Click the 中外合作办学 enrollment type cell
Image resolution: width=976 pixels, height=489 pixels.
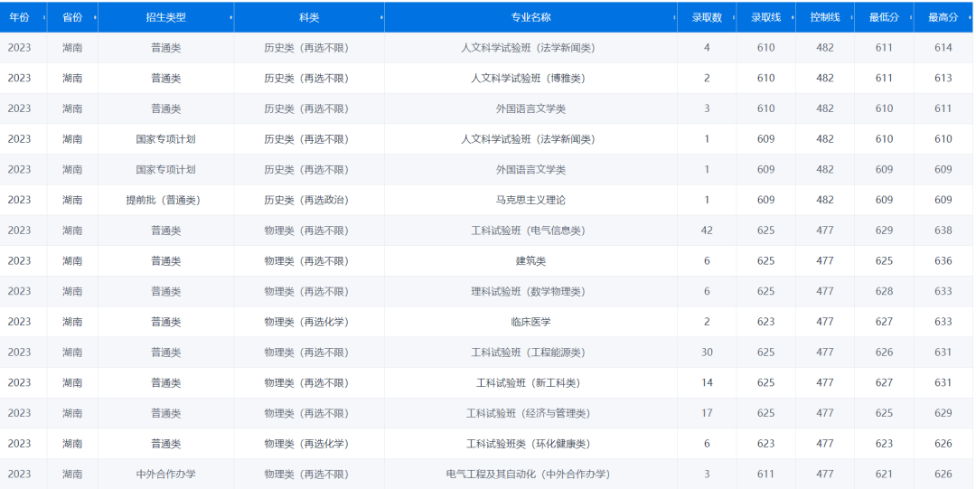pos(165,475)
